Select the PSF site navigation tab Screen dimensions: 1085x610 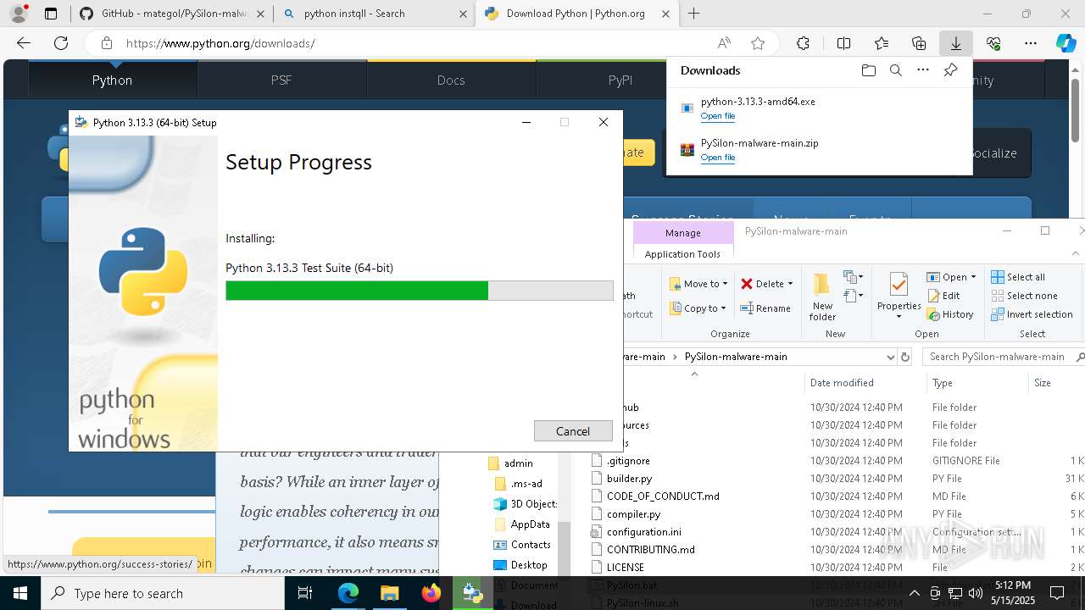point(281,80)
